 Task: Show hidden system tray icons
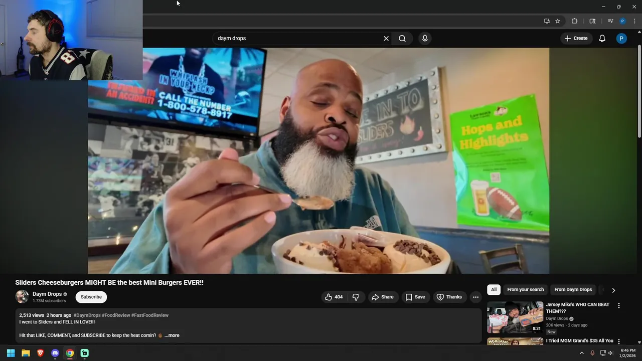(582, 353)
